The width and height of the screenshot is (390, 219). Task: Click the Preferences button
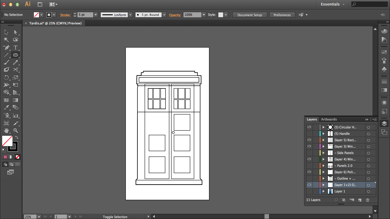tap(282, 15)
